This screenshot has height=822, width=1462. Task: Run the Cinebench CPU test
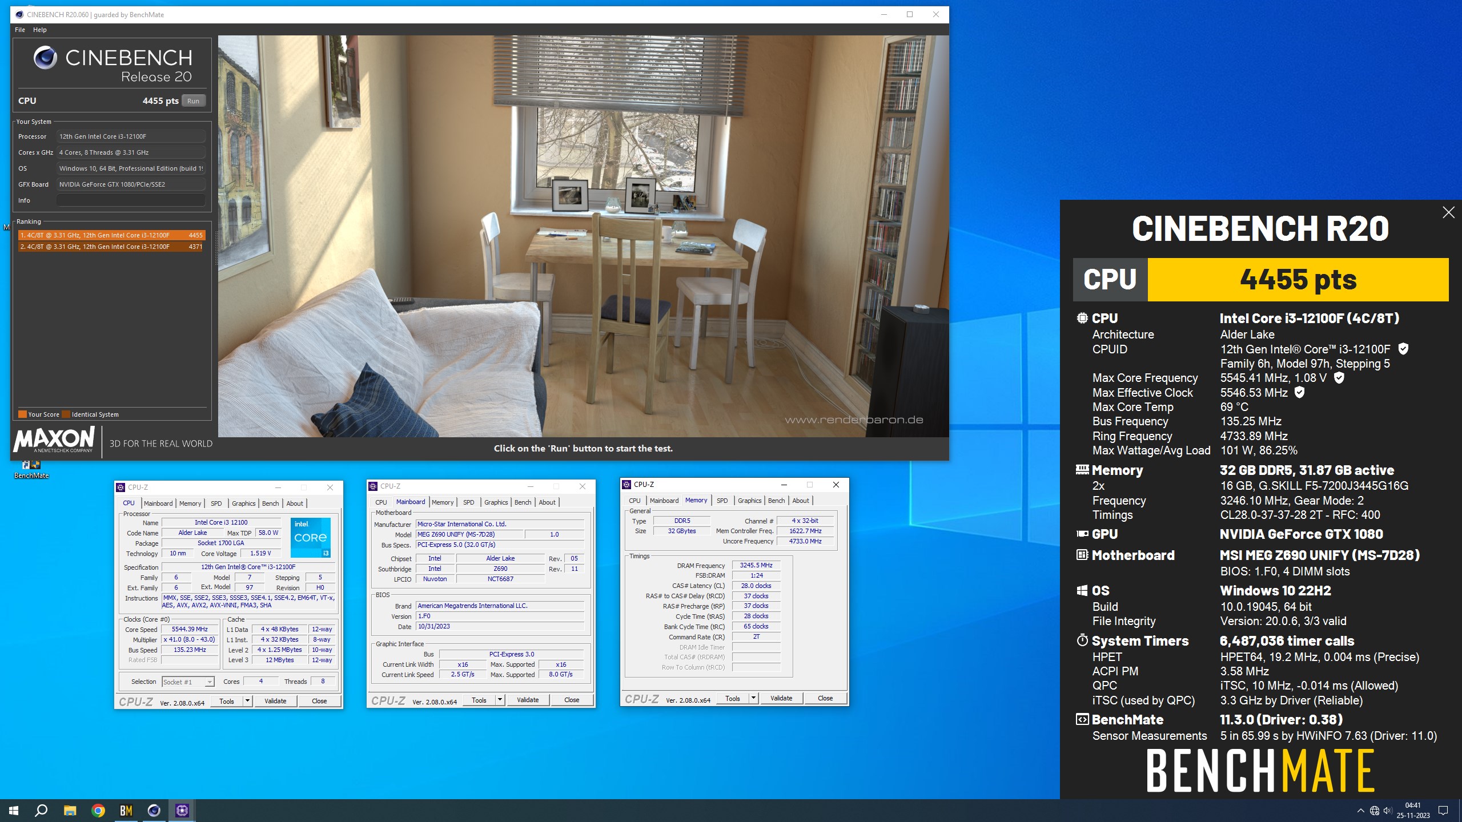pos(194,101)
